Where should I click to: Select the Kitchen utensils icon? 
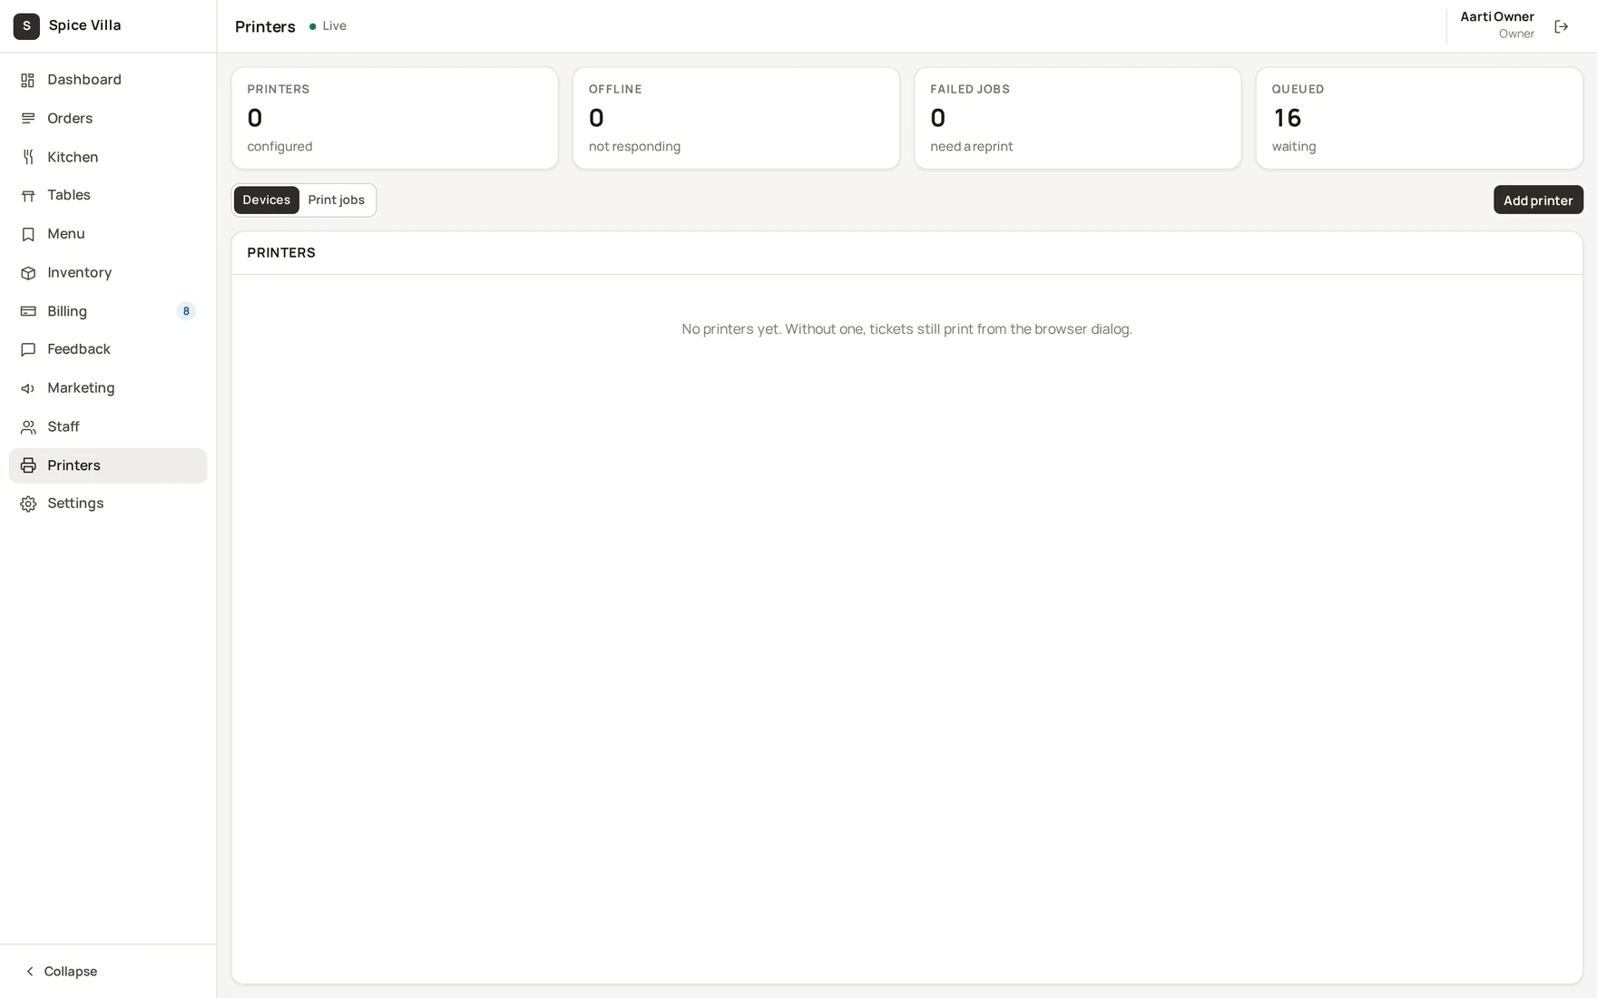[28, 157]
